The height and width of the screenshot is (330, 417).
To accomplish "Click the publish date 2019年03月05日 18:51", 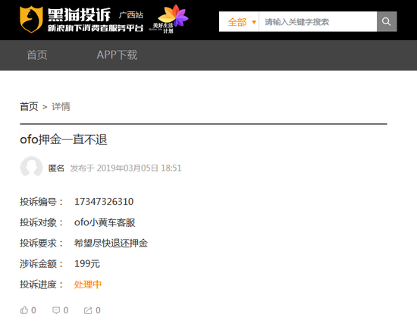I will 139,168.
